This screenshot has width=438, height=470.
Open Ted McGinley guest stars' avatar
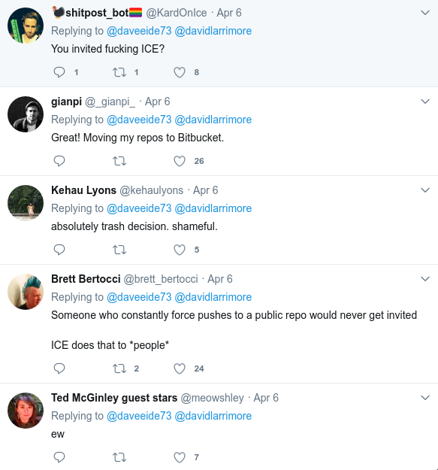tap(26, 411)
